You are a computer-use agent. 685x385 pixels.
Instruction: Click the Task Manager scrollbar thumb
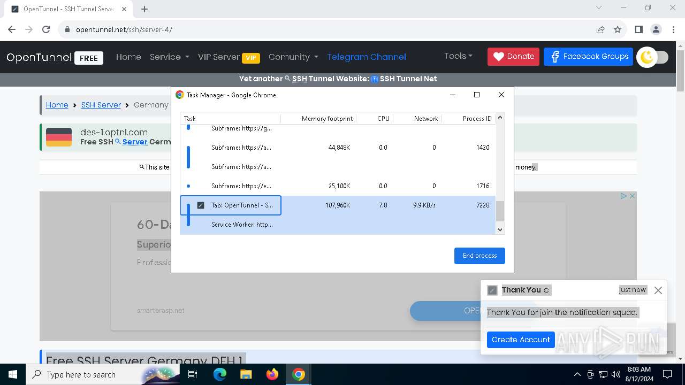tap(500, 211)
